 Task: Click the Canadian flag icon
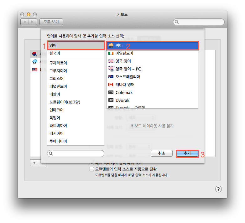tap(111, 85)
